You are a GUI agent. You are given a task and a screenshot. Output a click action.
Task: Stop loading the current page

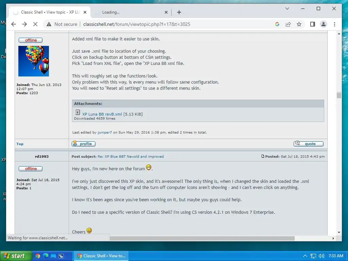click(35, 24)
